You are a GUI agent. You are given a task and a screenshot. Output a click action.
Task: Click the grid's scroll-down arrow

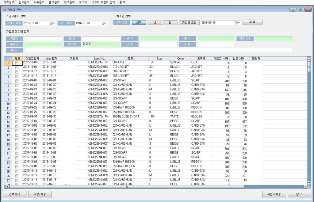[x=309, y=183]
